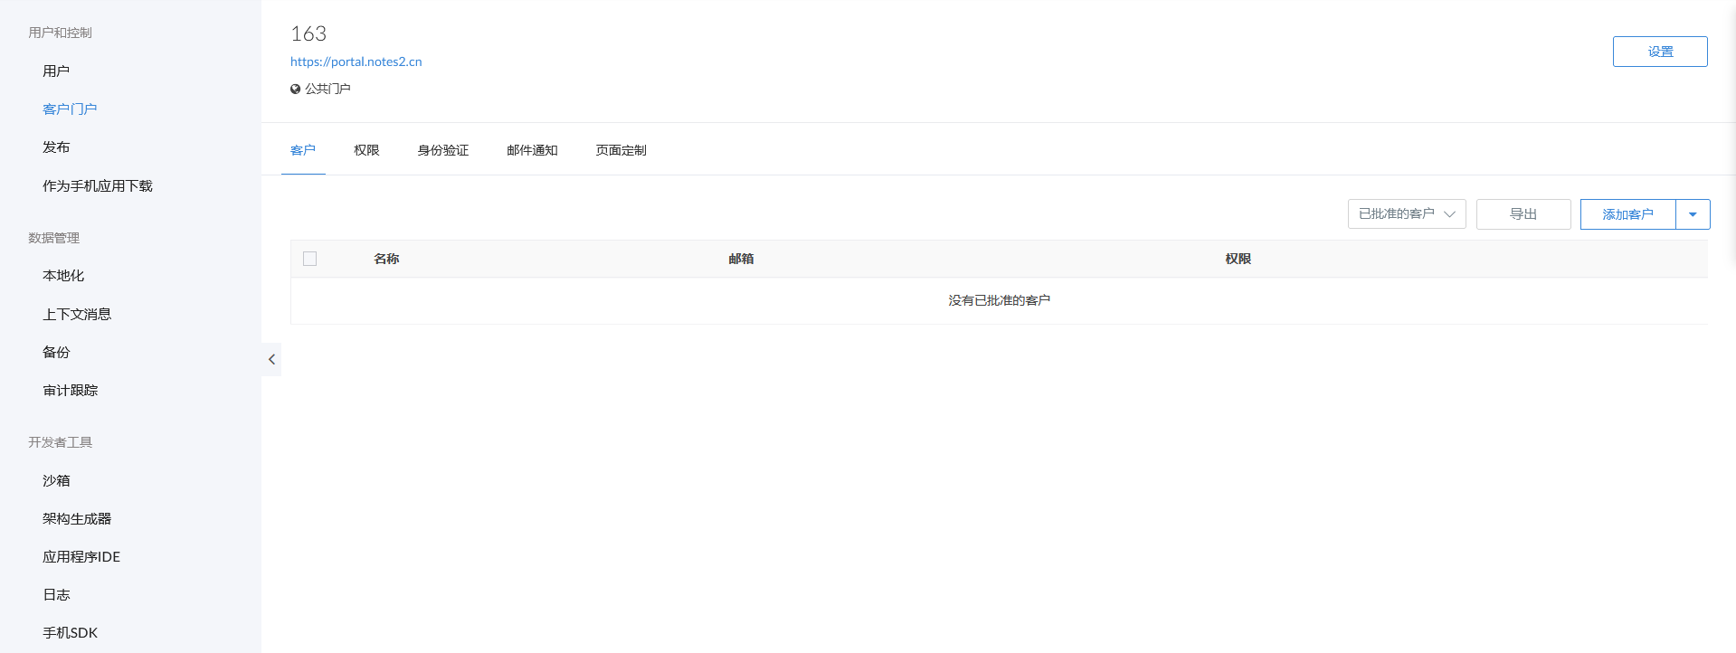The width and height of the screenshot is (1736, 653).
Task: Click the globe icon beside 公共门户
Action: coord(295,89)
